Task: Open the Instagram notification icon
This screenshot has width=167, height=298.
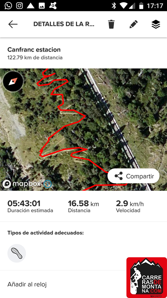Action: click(x=19, y=6)
